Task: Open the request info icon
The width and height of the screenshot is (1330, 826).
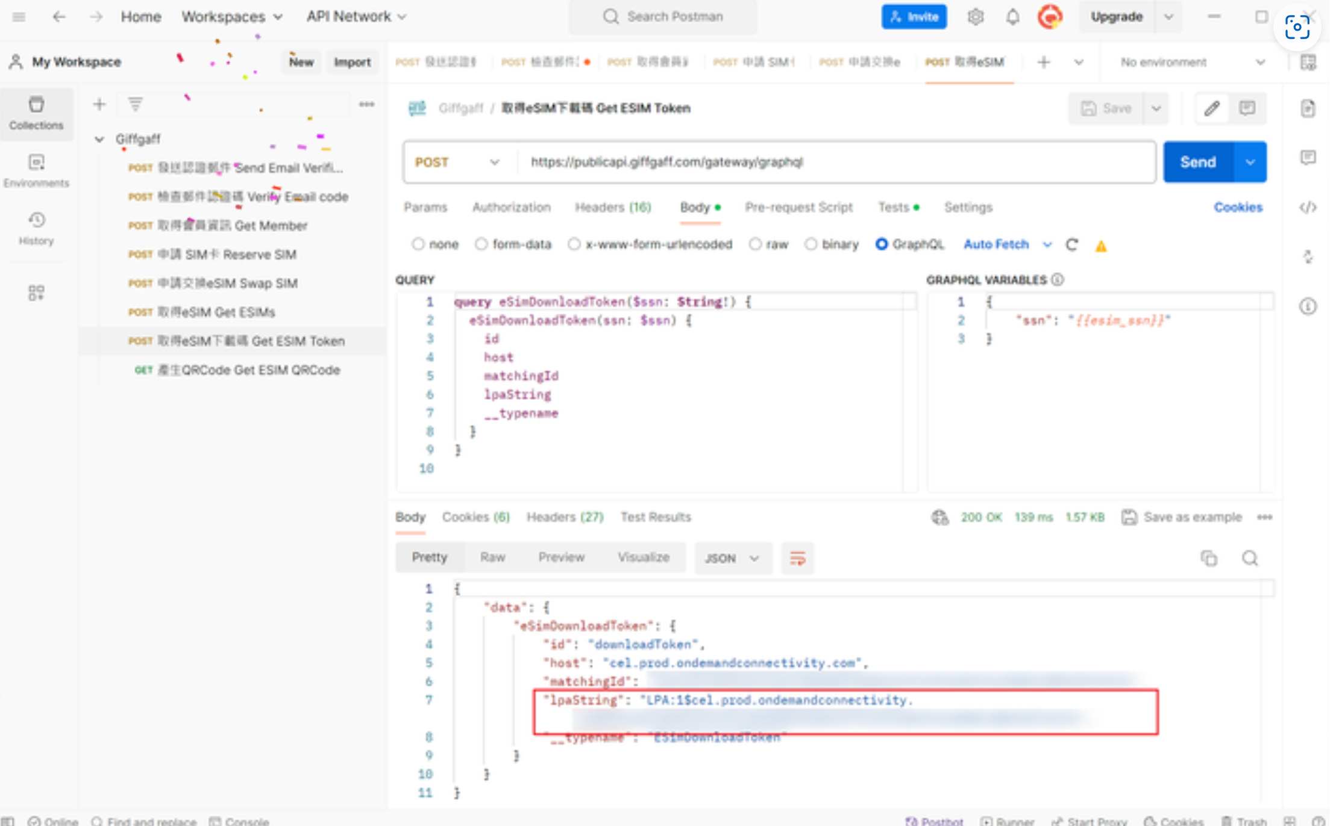Action: pos(1308,307)
